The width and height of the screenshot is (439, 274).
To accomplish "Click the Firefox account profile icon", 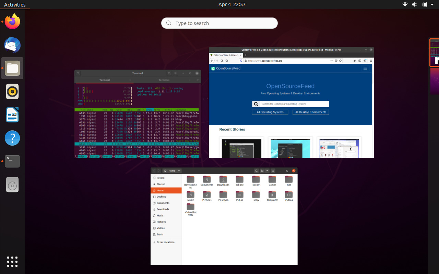I will pyautogui.click(x=365, y=60).
